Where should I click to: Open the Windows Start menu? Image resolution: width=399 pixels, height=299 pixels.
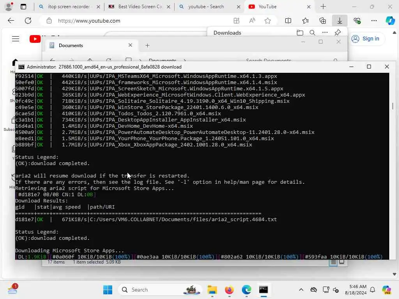tap(108, 290)
